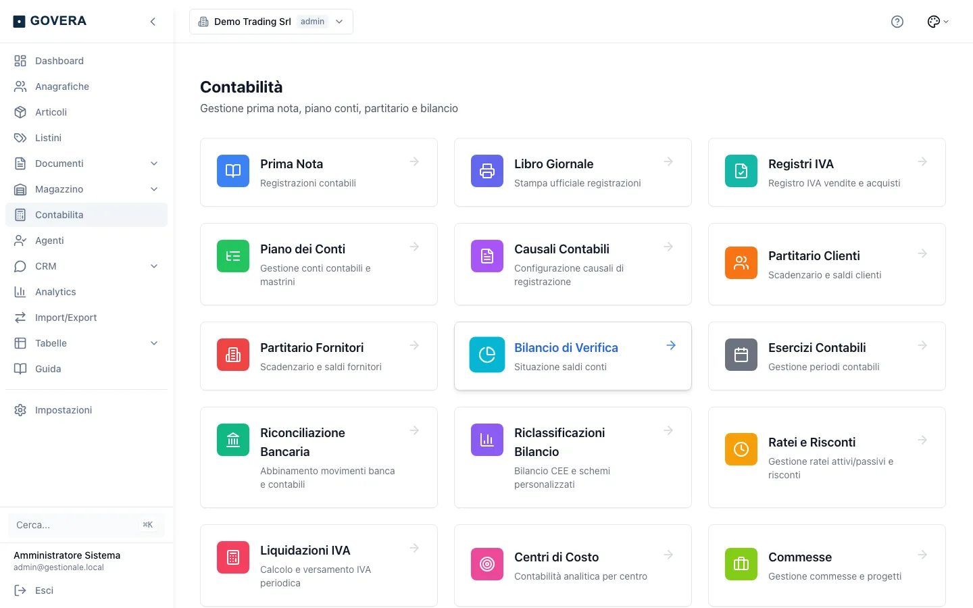Click the Agenti user-check icon
Screen dimensions: 973x608
tap(20, 240)
